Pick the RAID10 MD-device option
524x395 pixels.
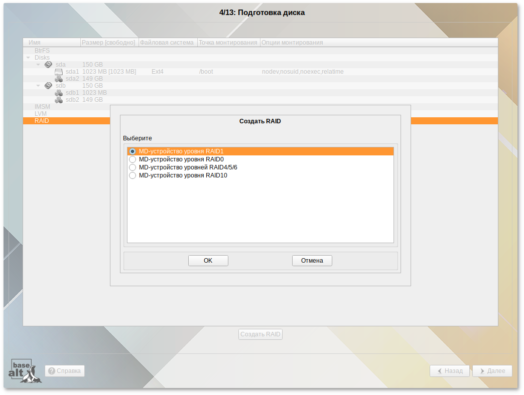tap(133, 175)
